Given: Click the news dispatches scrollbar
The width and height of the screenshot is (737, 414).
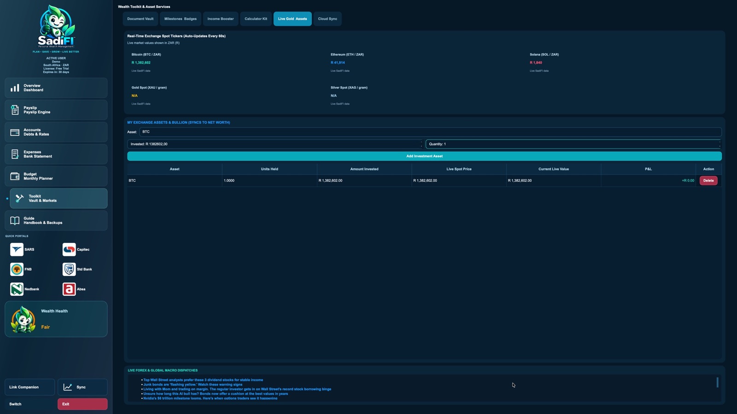Looking at the screenshot, I should (717, 382).
